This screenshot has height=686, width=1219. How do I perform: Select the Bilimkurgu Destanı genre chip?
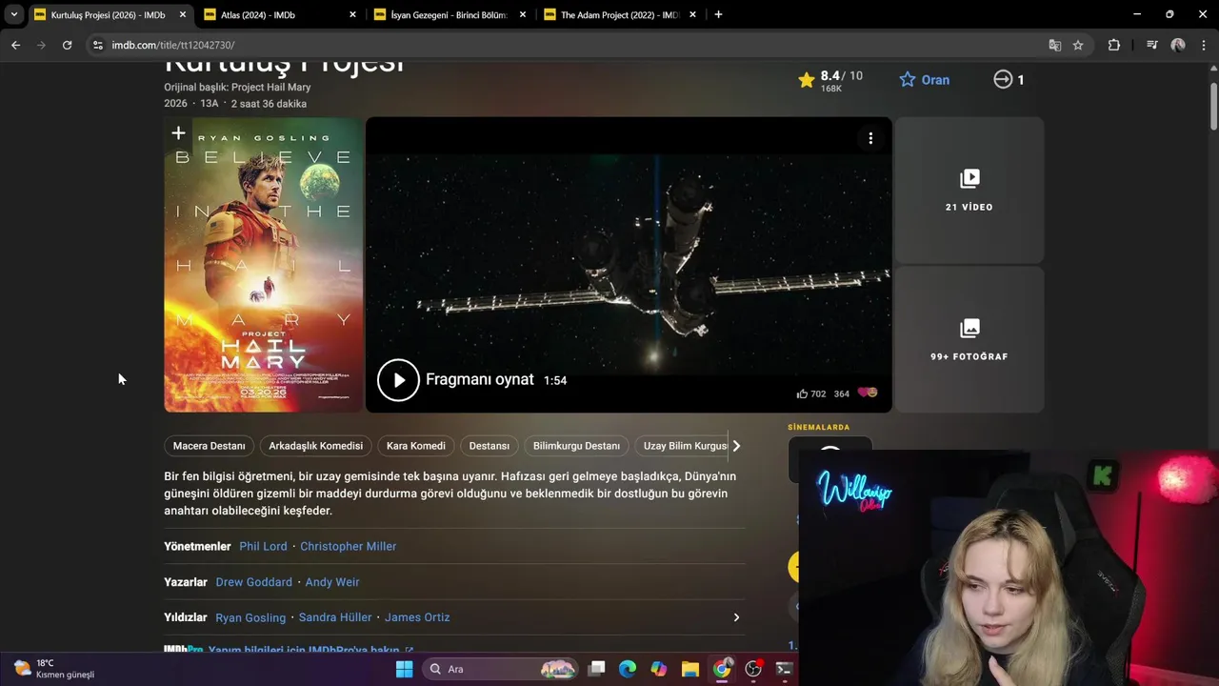point(576,446)
